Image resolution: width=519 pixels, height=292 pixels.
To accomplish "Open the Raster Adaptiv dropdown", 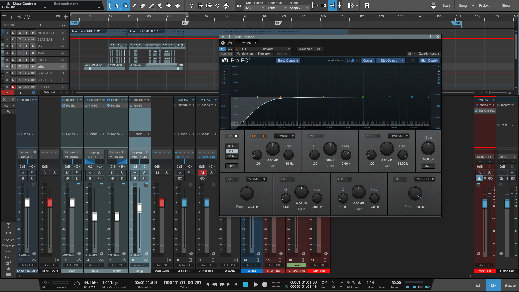I will [299, 8].
